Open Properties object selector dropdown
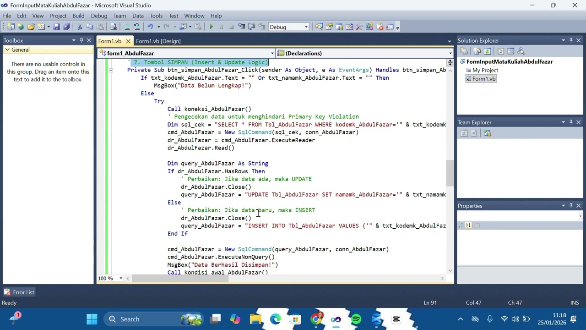The width and height of the screenshot is (586, 330). pos(580,216)
